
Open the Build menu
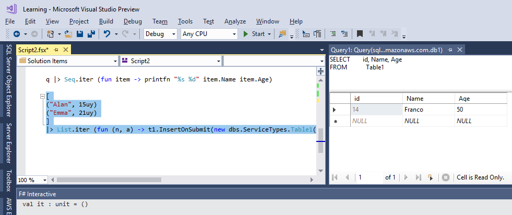click(x=106, y=21)
